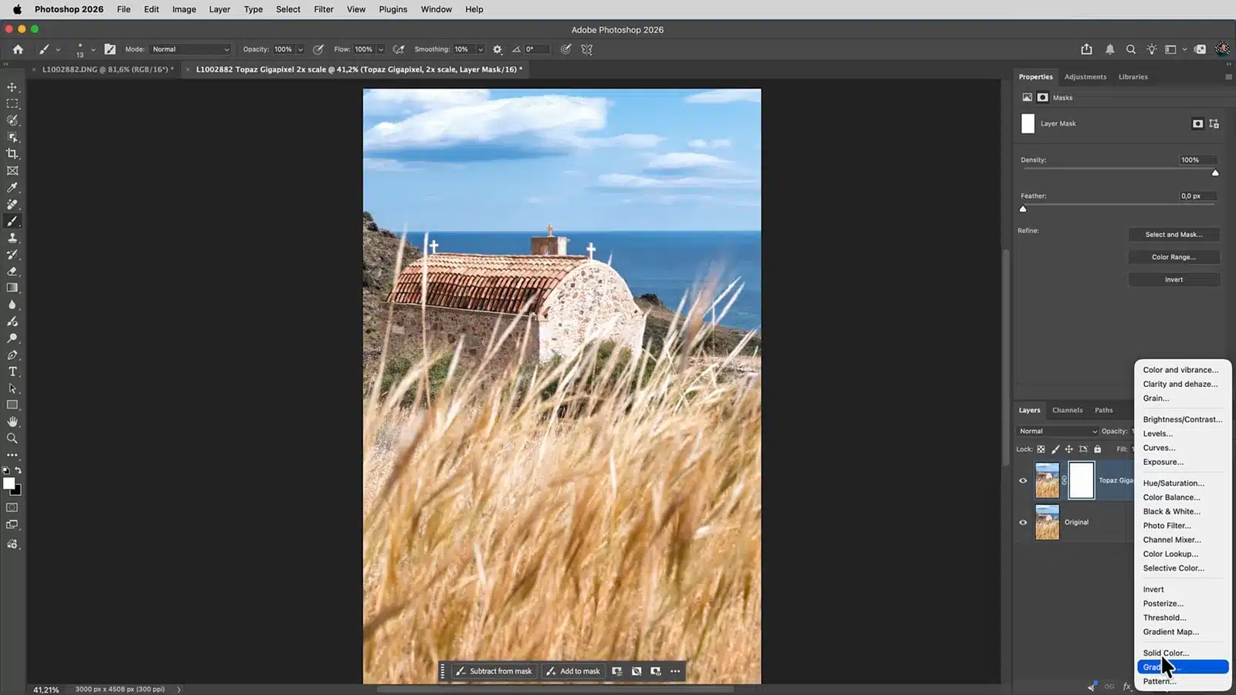This screenshot has height=695, width=1236.
Task: Choose Solid Color... from the adjustment menu
Action: pyautogui.click(x=1166, y=653)
